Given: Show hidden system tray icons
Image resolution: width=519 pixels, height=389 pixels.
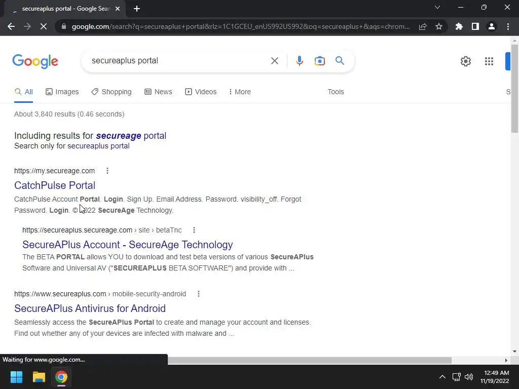Looking at the screenshot, I should (442, 377).
